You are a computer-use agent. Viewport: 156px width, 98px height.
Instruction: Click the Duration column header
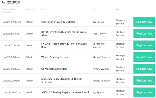(x=30, y=9)
